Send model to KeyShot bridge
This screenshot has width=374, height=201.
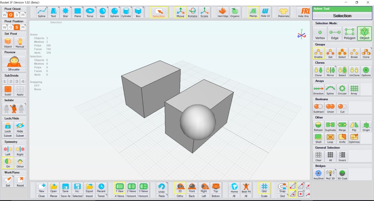(318, 175)
